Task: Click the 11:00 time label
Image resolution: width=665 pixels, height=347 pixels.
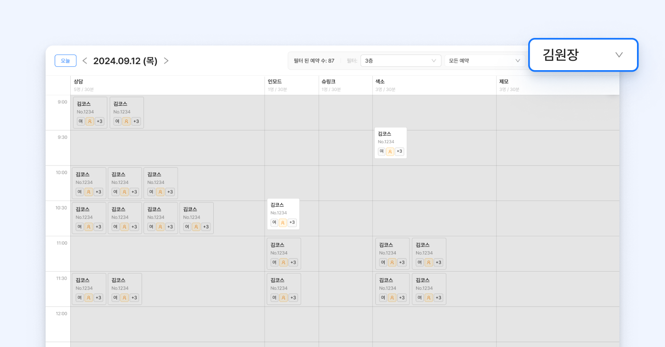Action: pyautogui.click(x=61, y=243)
